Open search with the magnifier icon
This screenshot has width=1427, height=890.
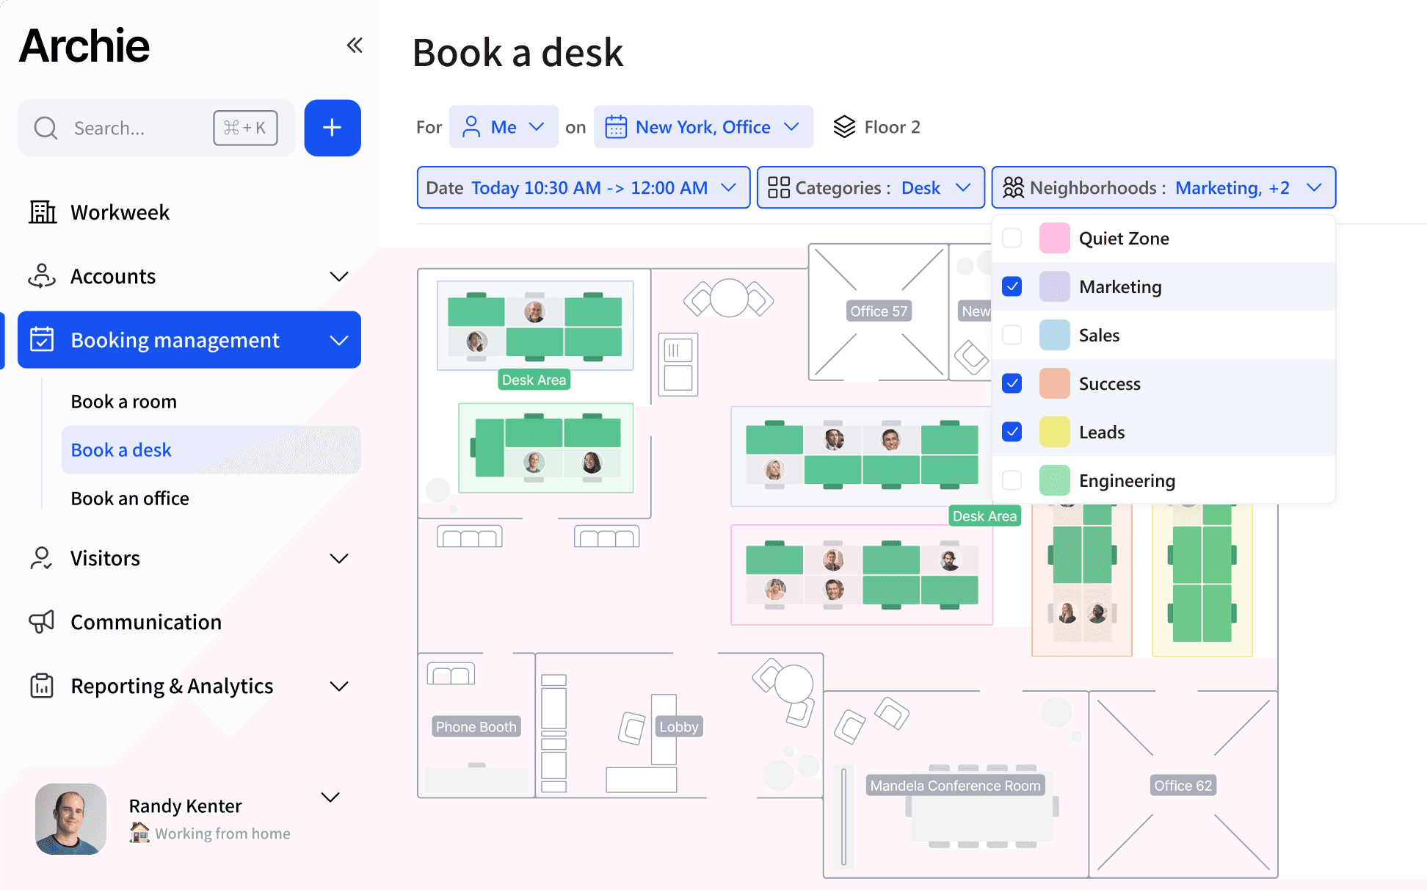coord(46,128)
